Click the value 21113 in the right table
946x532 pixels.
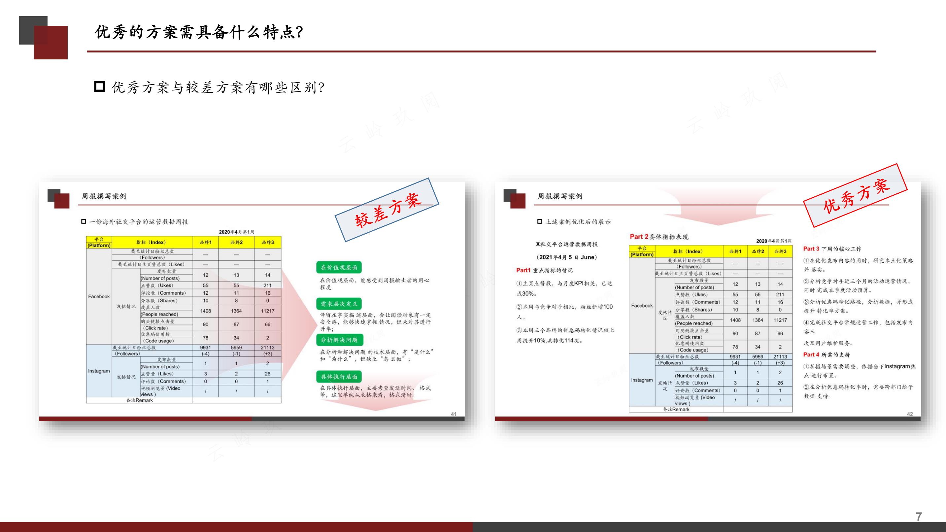tap(780, 356)
